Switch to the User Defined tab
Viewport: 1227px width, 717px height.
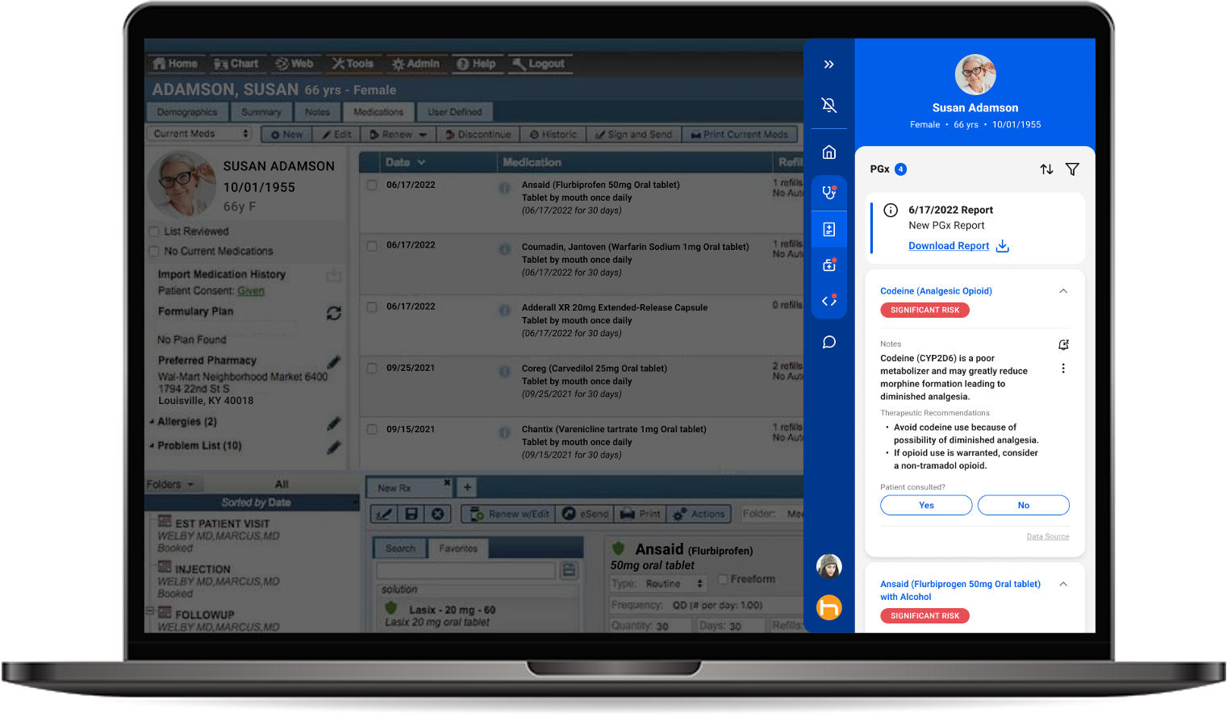pos(455,112)
